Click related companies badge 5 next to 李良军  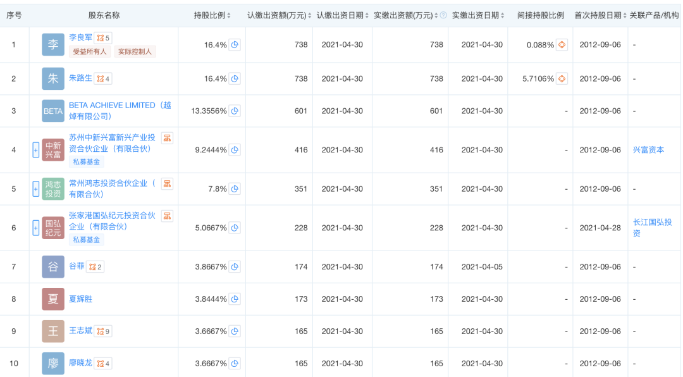[103, 38]
